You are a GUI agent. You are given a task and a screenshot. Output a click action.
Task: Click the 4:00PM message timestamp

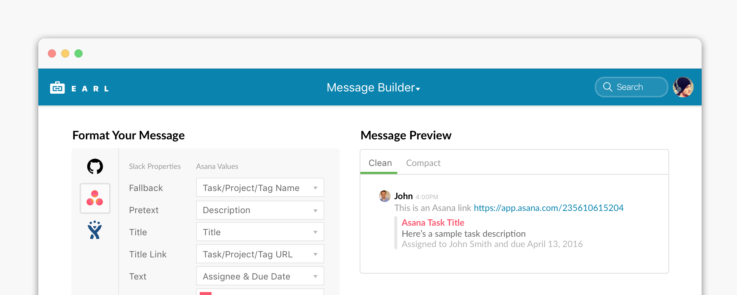point(427,197)
